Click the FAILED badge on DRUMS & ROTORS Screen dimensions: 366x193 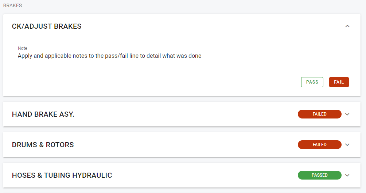[x=319, y=145]
